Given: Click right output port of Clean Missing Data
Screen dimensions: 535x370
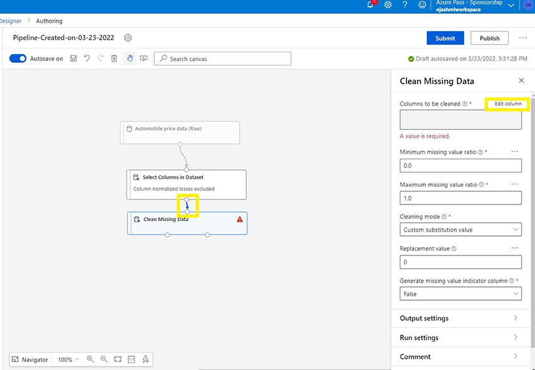Looking at the screenshot, I should pyautogui.click(x=207, y=235).
